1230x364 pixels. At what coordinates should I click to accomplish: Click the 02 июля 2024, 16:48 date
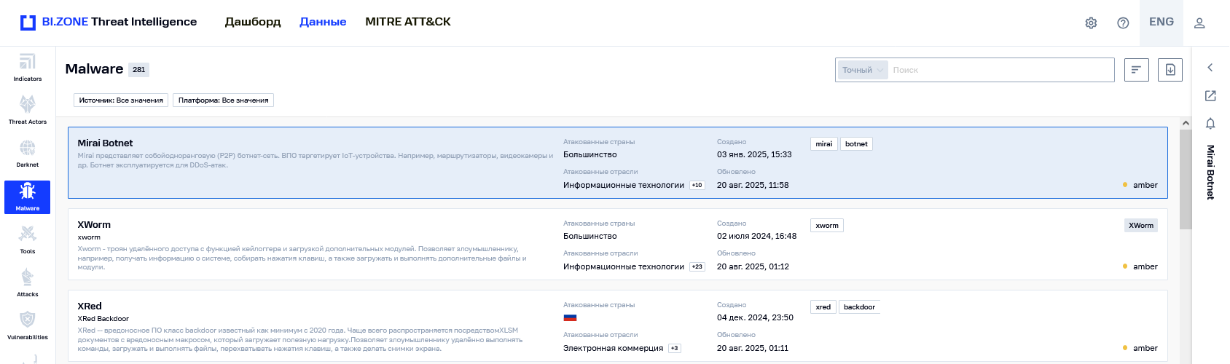pyautogui.click(x=756, y=236)
